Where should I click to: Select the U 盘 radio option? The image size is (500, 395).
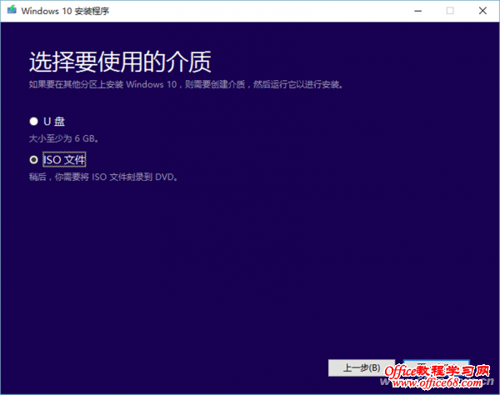[x=33, y=122]
